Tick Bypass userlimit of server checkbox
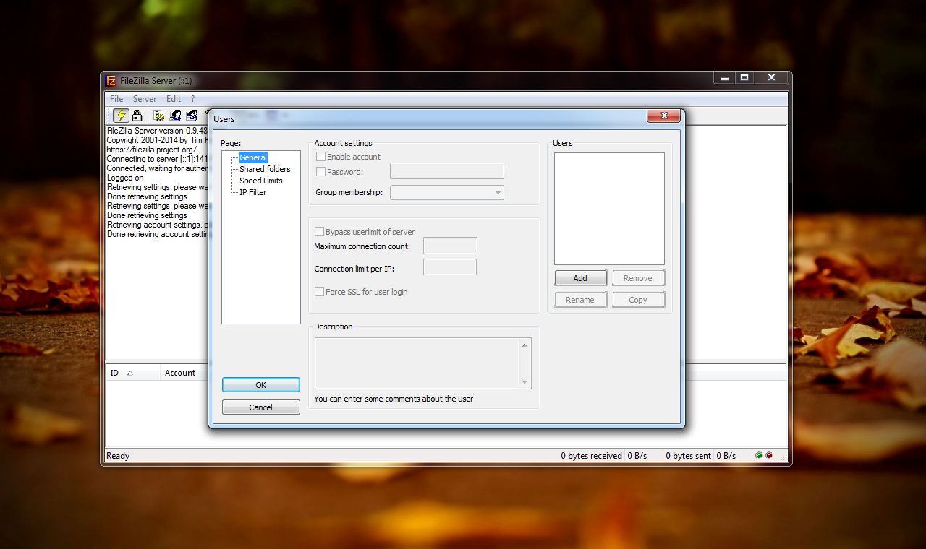The width and height of the screenshot is (926, 549). point(319,232)
